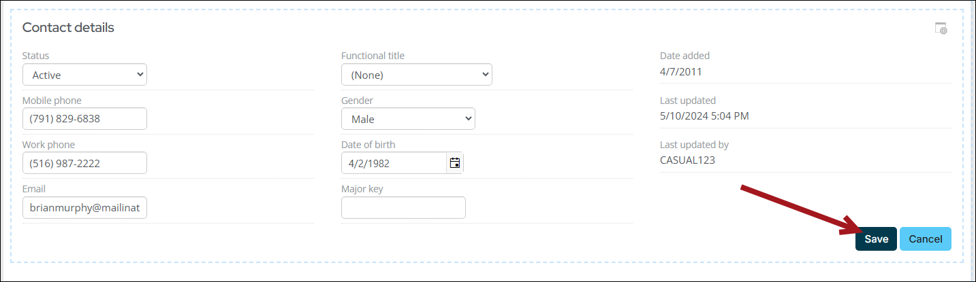Select the Work phone input field
Screen dimensions: 976x282
coord(84,163)
